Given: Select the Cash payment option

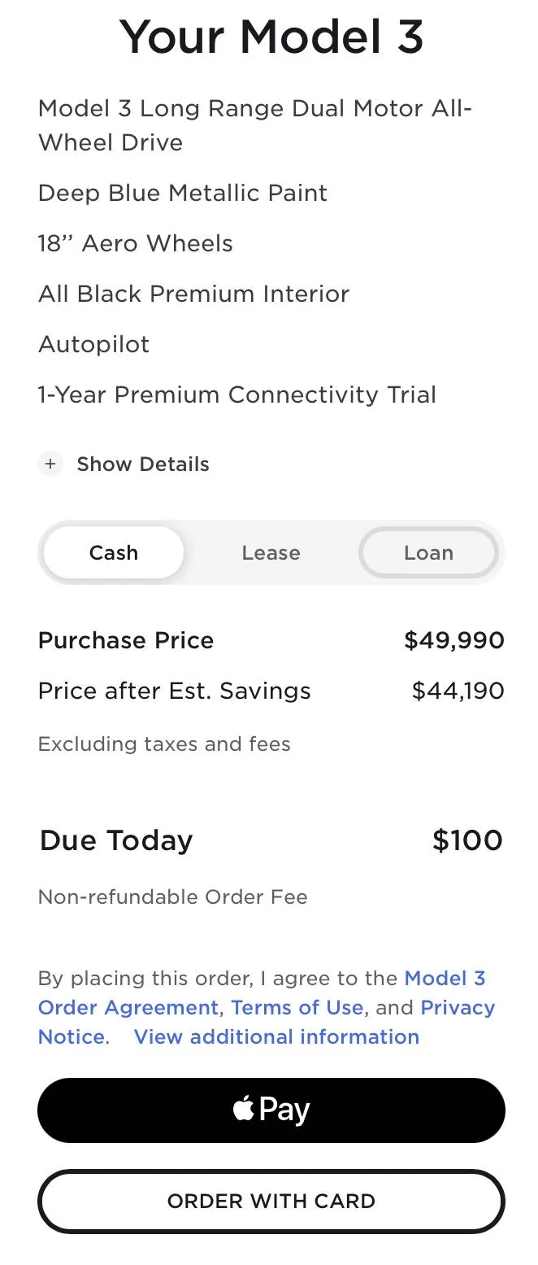Looking at the screenshot, I should coord(114,552).
